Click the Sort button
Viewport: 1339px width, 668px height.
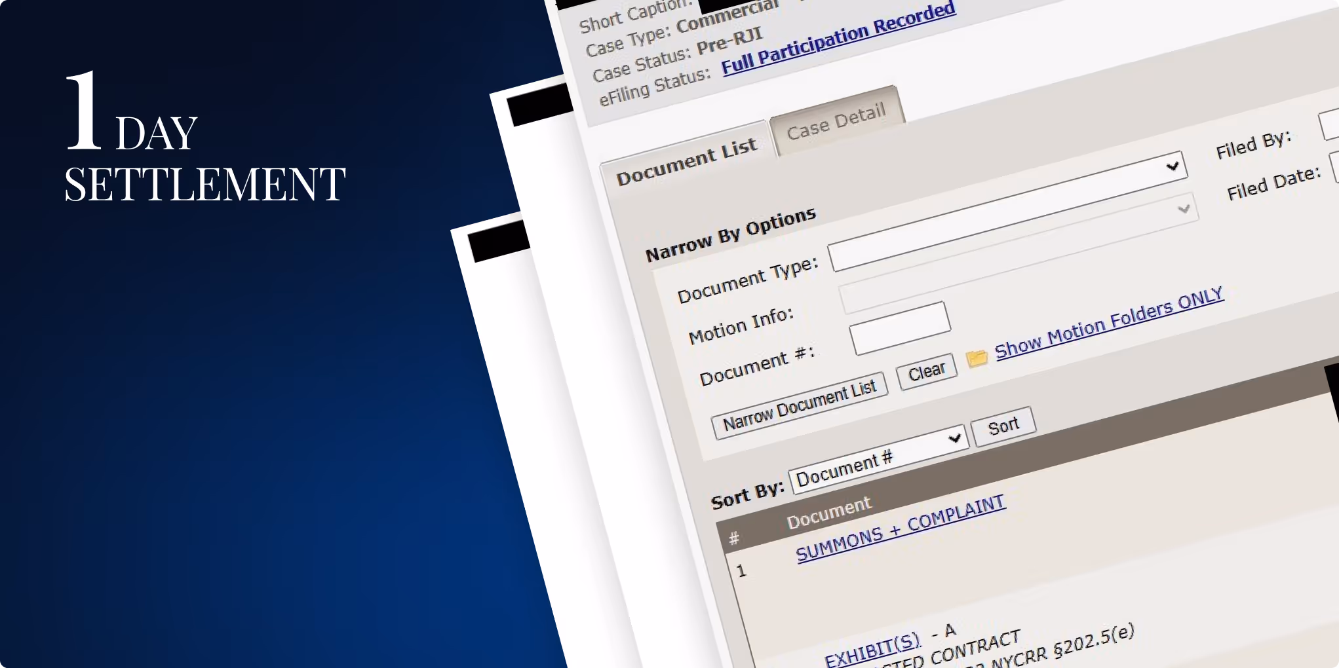coord(1003,426)
